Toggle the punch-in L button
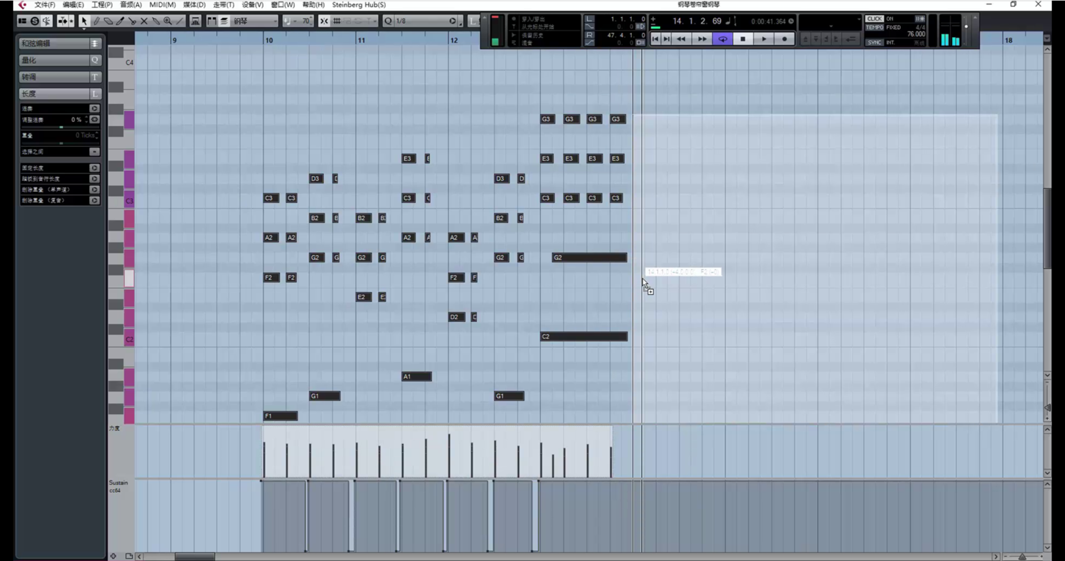 [x=589, y=19]
